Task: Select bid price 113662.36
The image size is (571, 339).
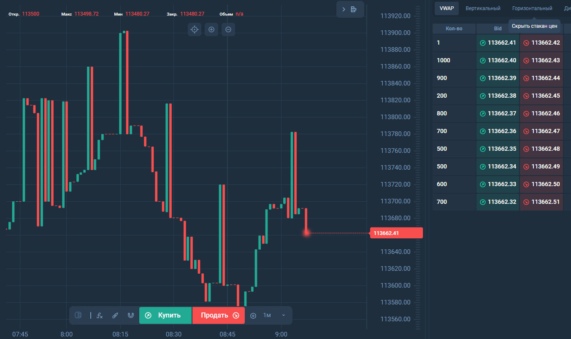Action: coord(502,131)
